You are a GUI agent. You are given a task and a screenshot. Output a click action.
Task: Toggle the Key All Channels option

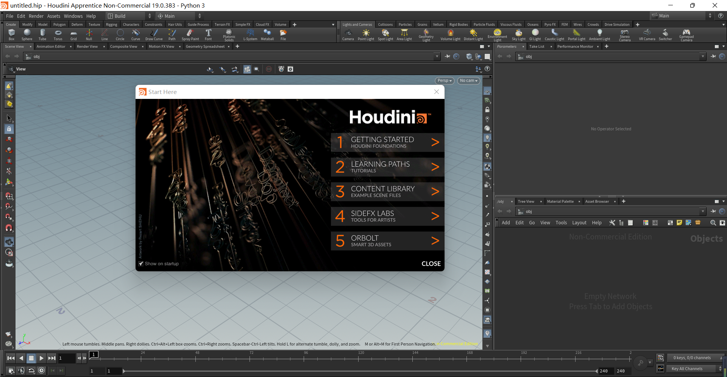pyautogui.click(x=686, y=369)
